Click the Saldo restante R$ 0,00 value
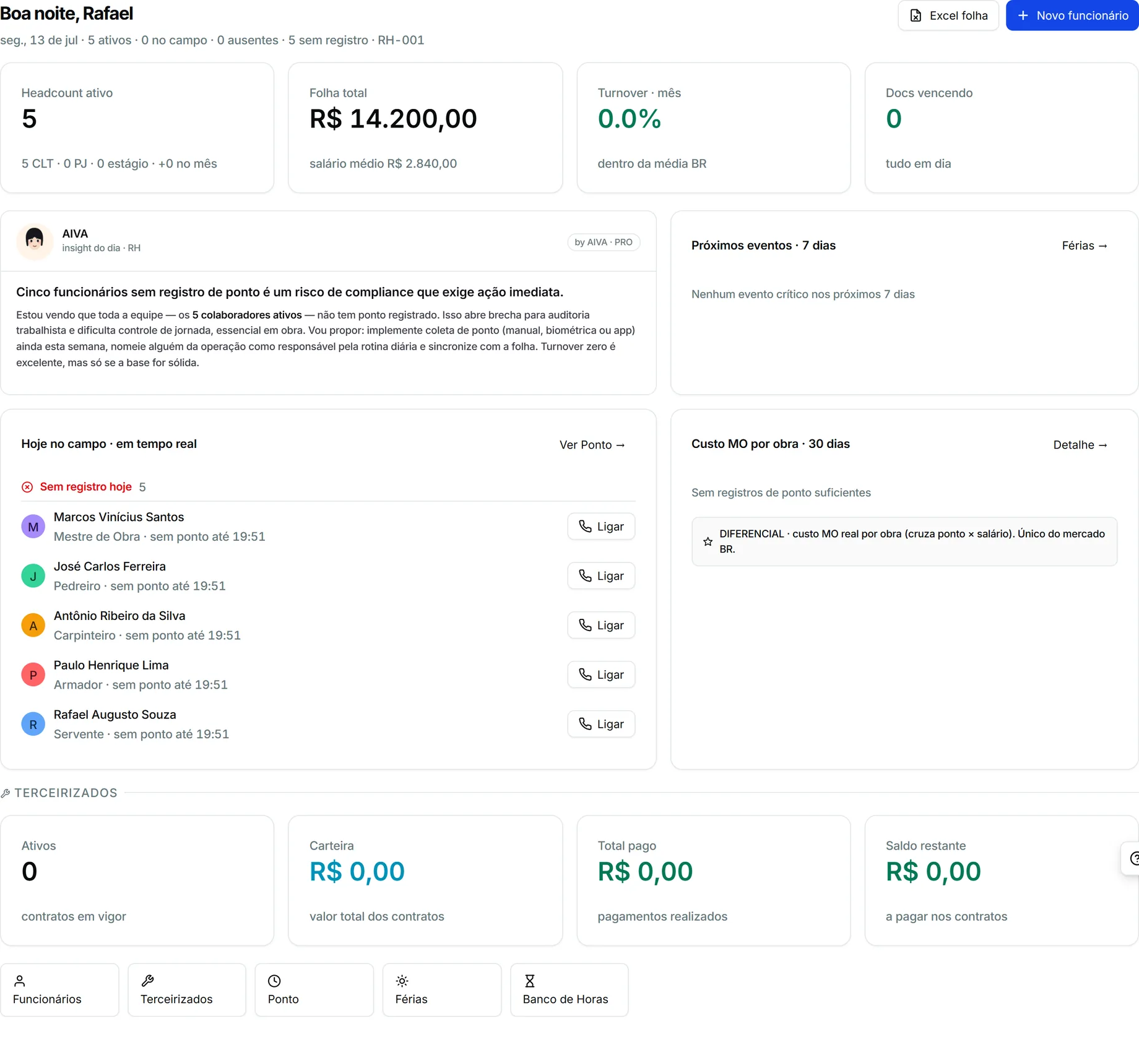1139x1050 pixels. (x=933, y=872)
